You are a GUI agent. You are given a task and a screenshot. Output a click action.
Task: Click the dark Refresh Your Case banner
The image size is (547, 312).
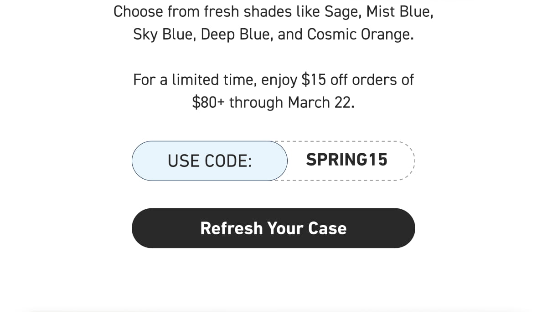(x=273, y=228)
